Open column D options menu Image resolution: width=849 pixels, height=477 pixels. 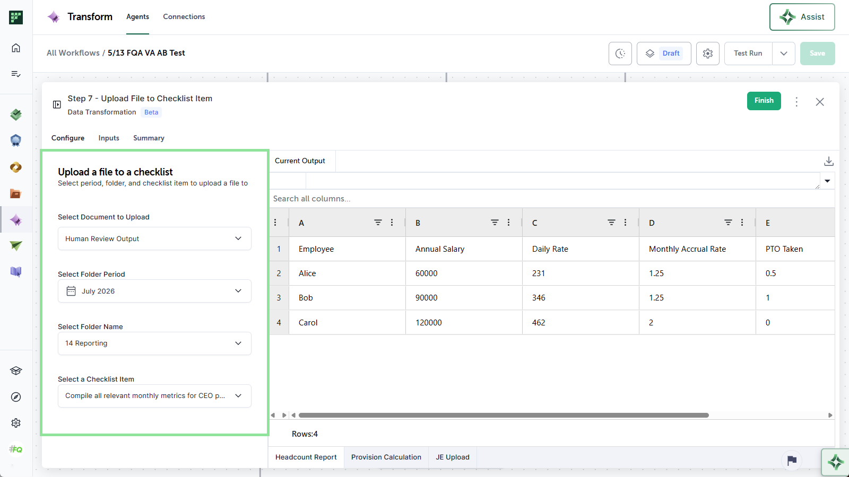click(742, 223)
